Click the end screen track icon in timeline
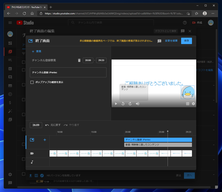Screen dimensions: 222x192 [x=32, y=140]
